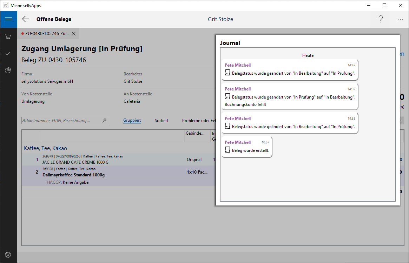Click the search magnifier in article field

[x=104, y=121]
